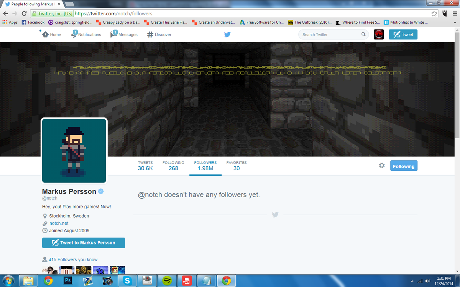View the Following 268 tab
460x287 pixels.
[173, 166]
